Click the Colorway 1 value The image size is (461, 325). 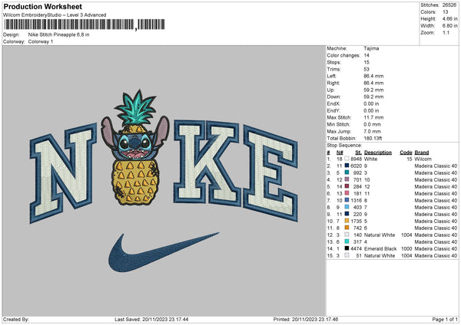click(41, 41)
